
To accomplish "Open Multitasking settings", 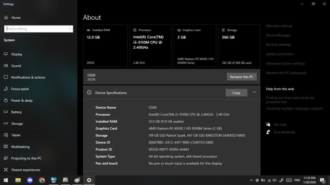I will (20, 147).
